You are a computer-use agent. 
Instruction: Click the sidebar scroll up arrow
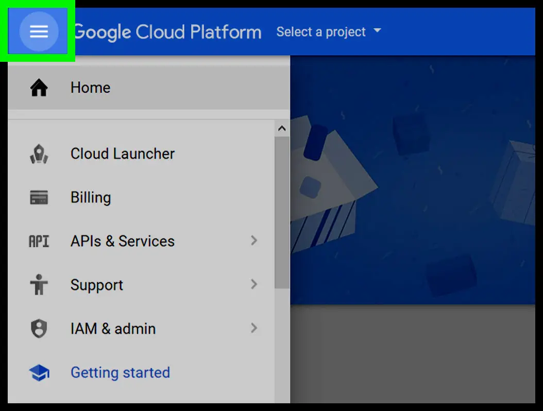click(x=282, y=128)
